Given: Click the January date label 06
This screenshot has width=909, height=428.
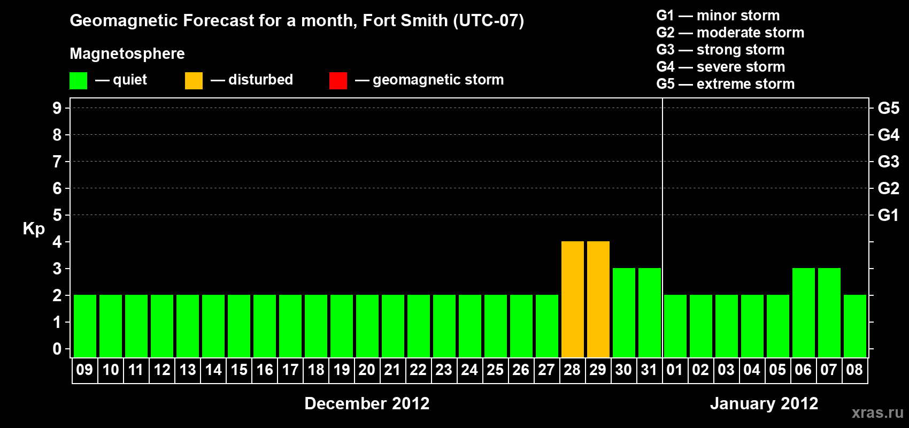Looking at the screenshot, I should 803,370.
